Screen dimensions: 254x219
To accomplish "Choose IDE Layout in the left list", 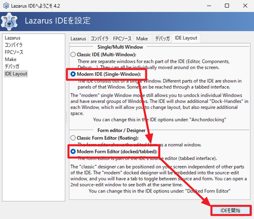I will (16, 74).
